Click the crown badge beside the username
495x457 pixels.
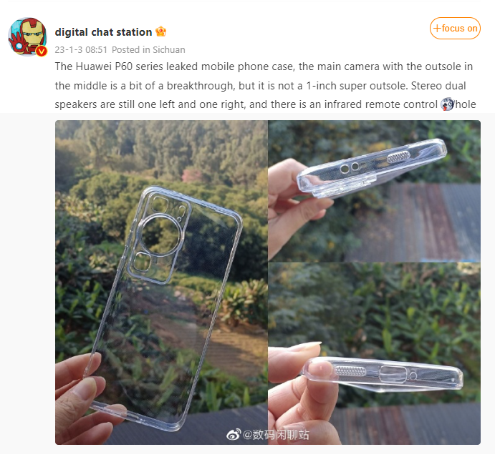coord(161,31)
